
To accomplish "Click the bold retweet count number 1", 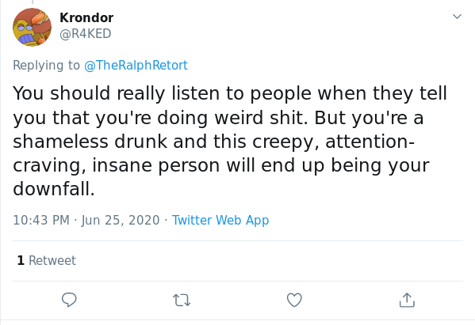I will (21, 260).
